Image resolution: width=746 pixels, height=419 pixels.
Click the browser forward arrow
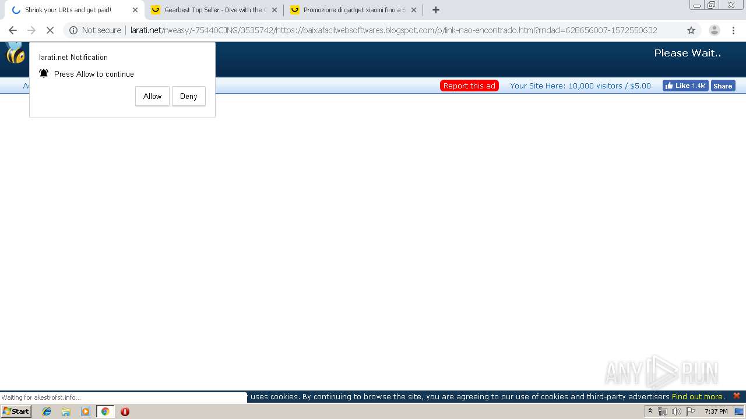[31, 30]
